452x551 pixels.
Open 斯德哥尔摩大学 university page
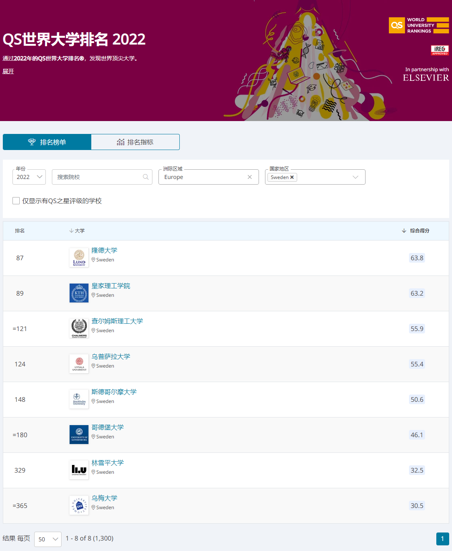(x=114, y=392)
